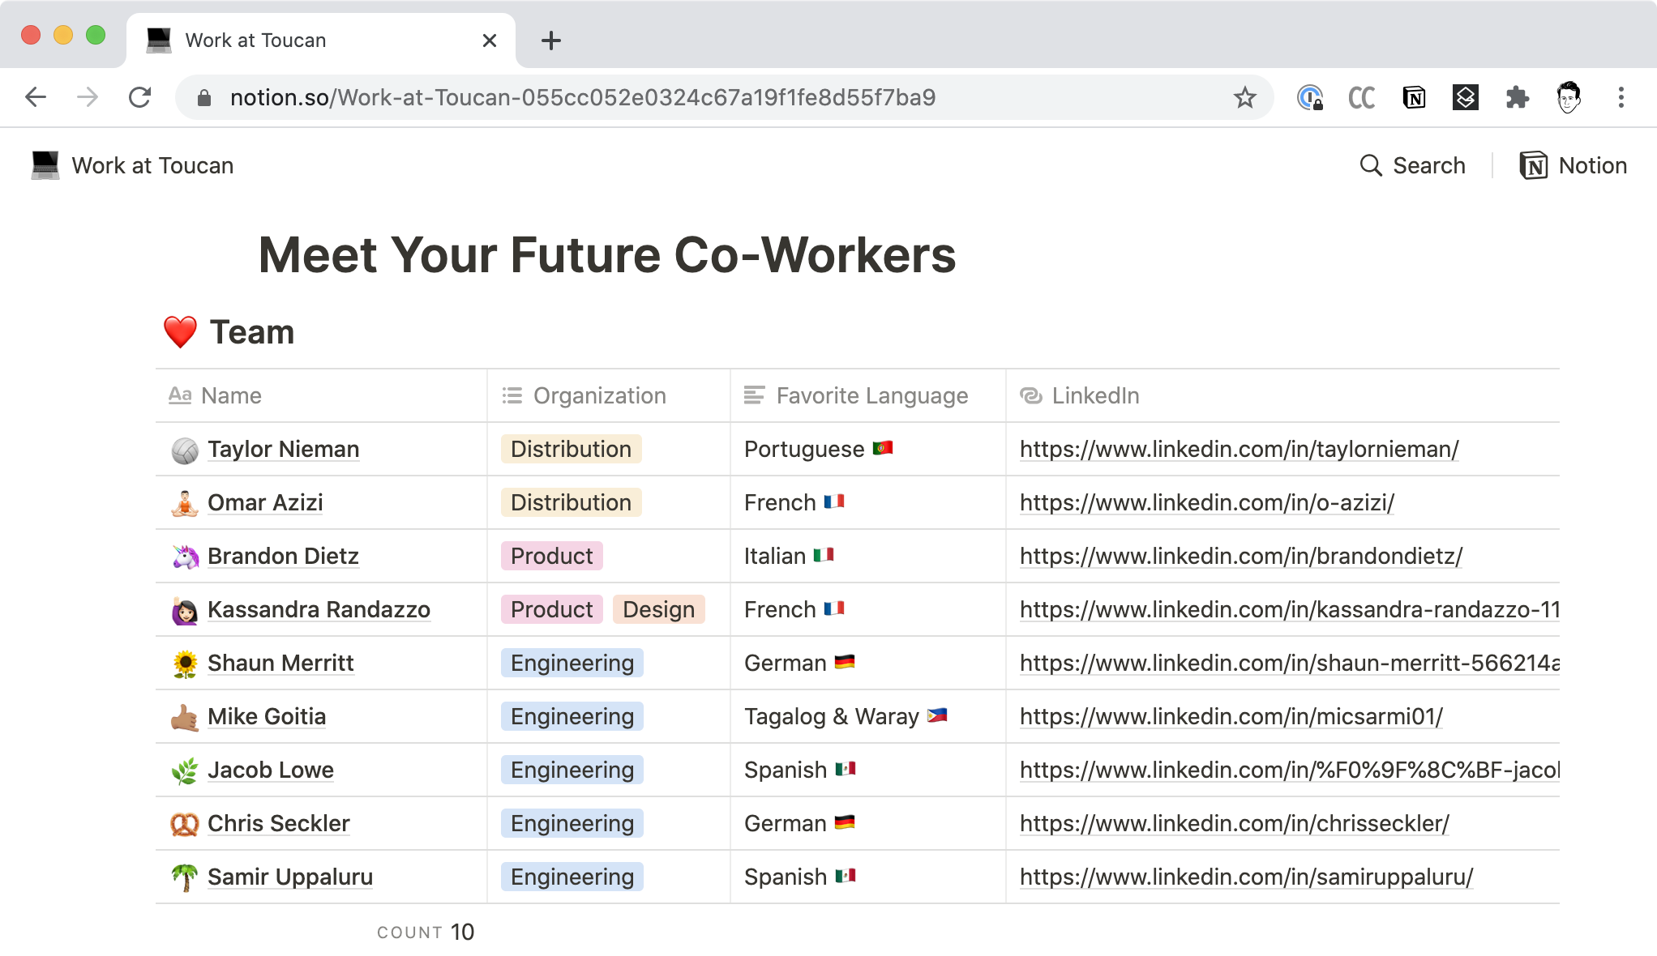
Task: Click on the browser address bar URL
Action: pos(583,98)
